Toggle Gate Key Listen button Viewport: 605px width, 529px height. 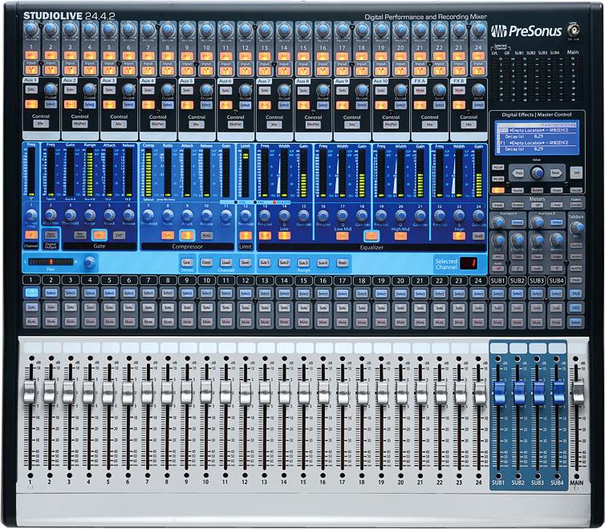click(80, 234)
